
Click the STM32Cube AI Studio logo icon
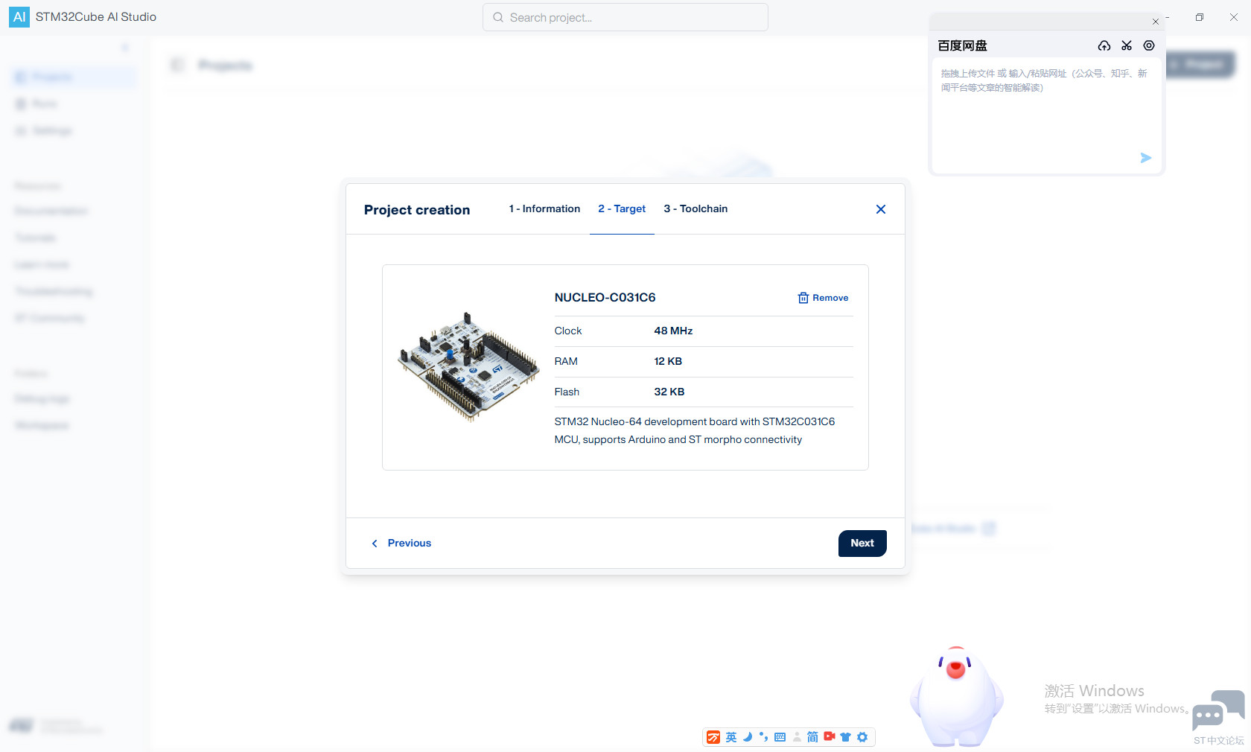[x=19, y=16]
